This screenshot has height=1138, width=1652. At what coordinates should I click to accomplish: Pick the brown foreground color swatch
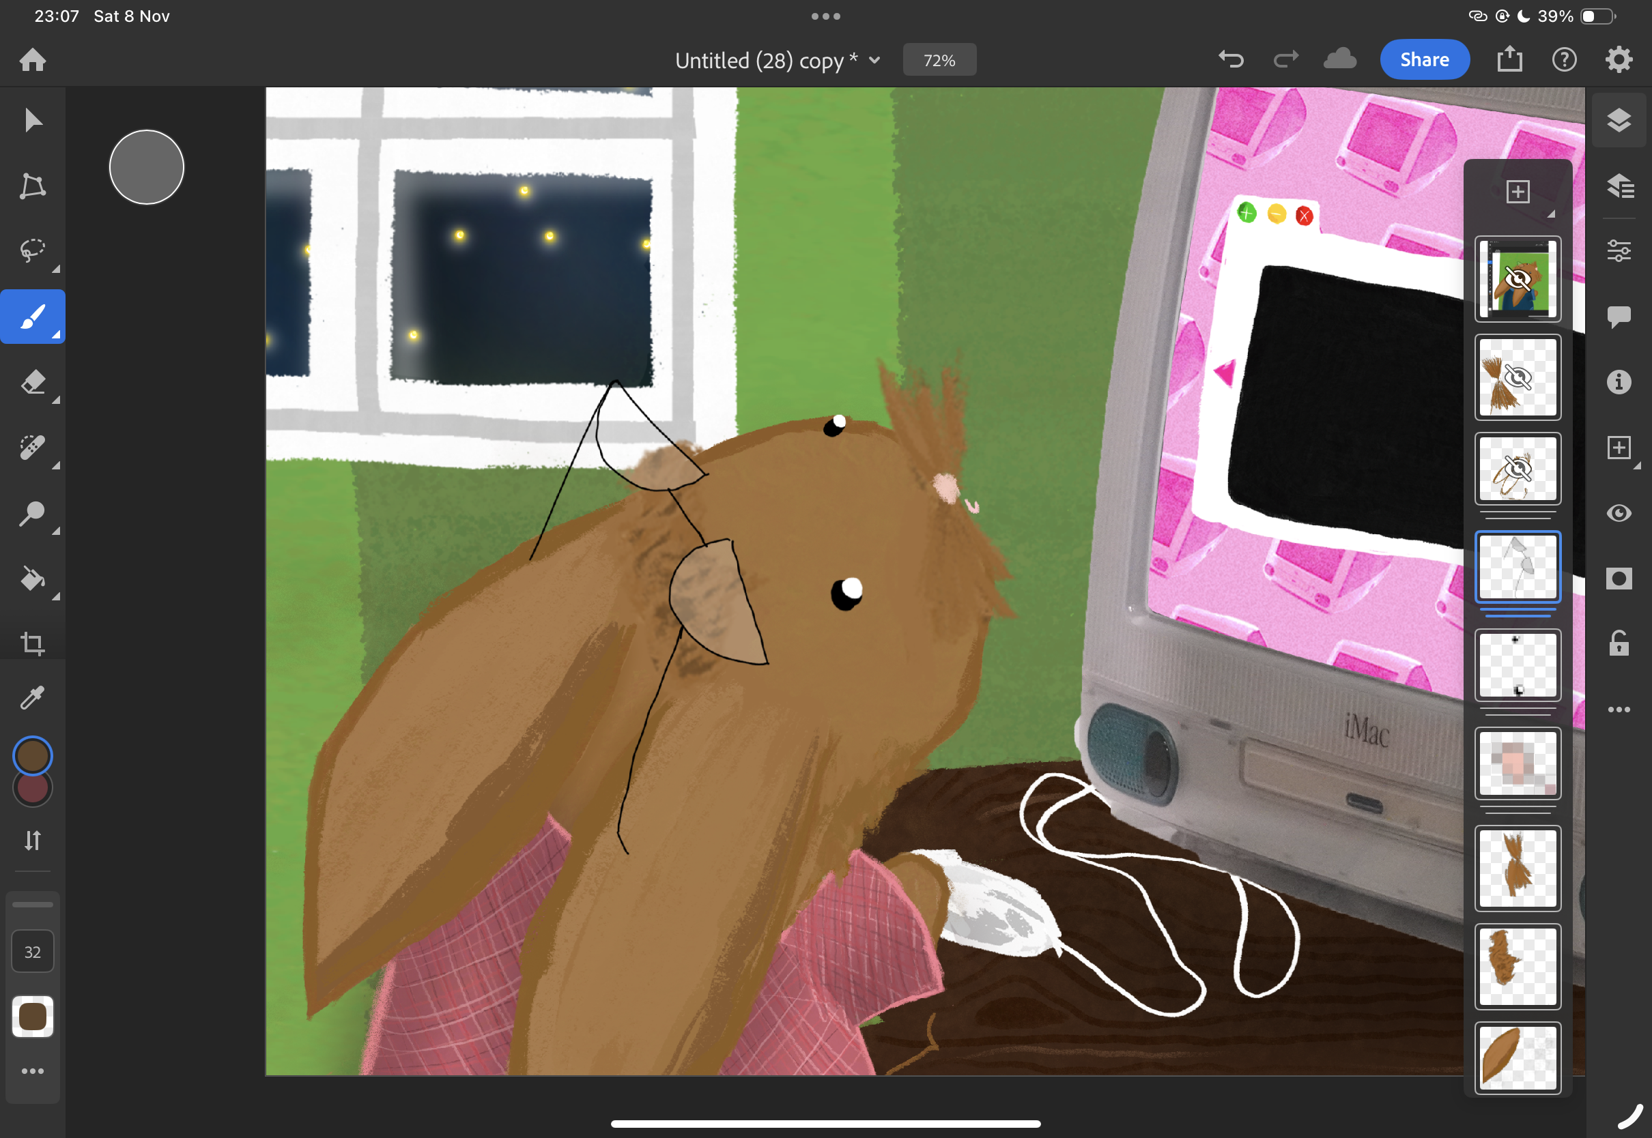[x=33, y=756]
